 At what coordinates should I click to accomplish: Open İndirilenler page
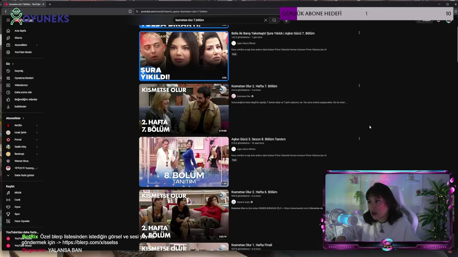pyautogui.click(x=20, y=107)
